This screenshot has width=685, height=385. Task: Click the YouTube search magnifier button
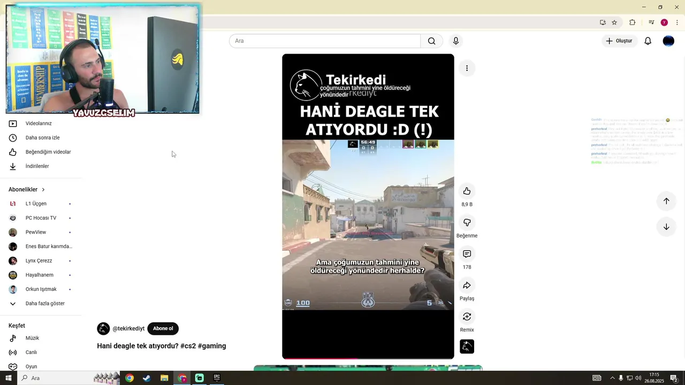(x=431, y=41)
